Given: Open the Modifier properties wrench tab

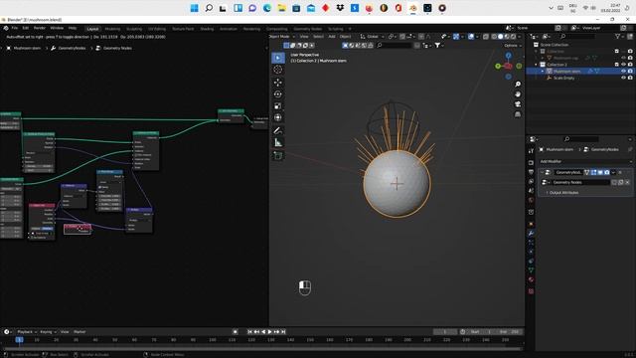Looking at the screenshot, I should 531,233.
